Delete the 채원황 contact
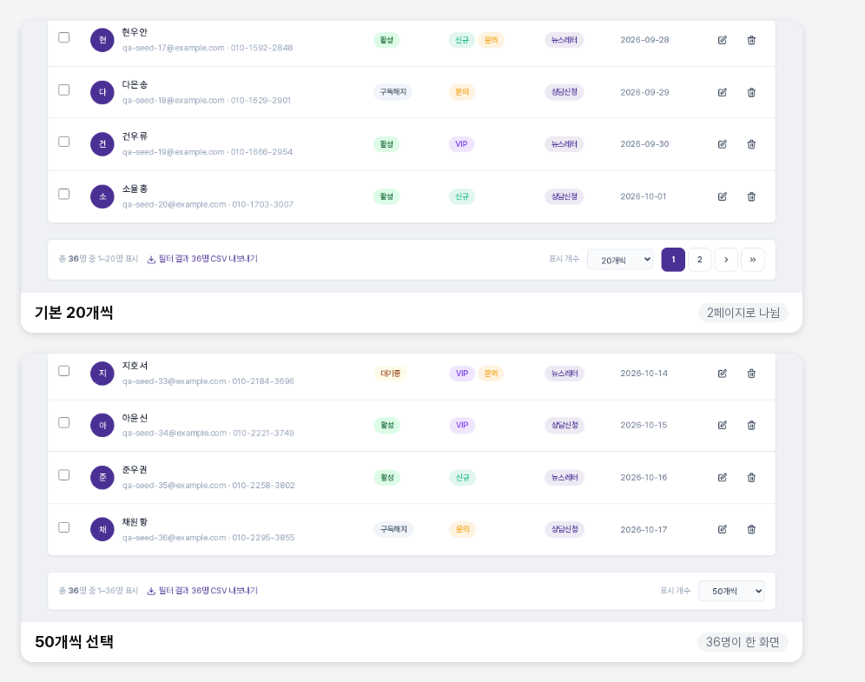Viewport: 865px width, 682px height. pyautogui.click(x=751, y=529)
